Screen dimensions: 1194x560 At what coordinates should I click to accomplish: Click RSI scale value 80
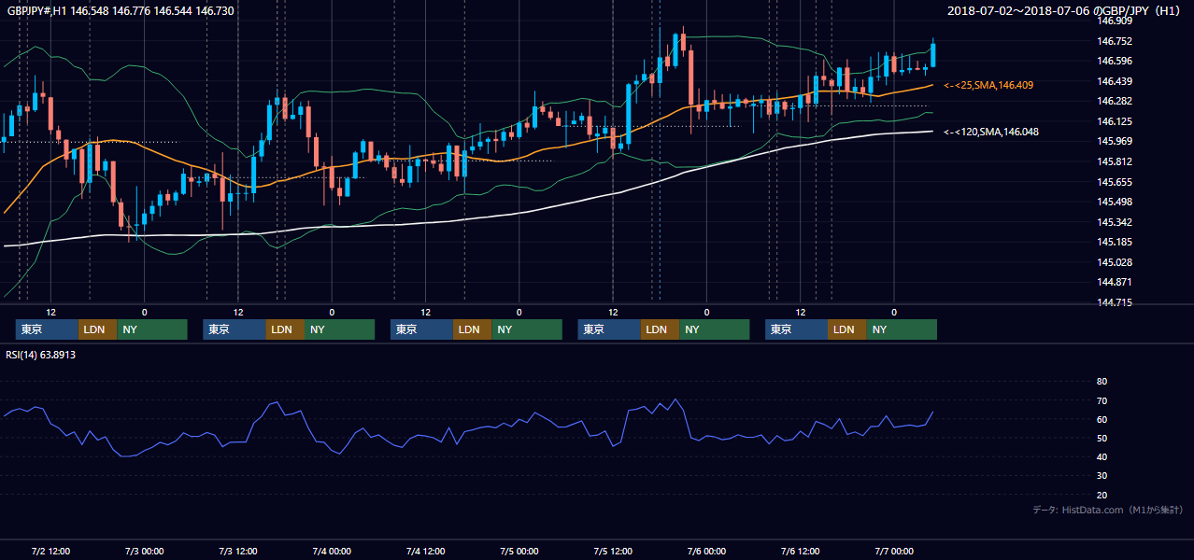[x=1102, y=382]
